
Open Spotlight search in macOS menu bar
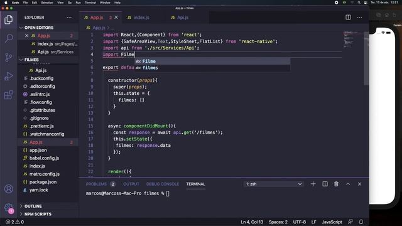(x=359, y=3)
